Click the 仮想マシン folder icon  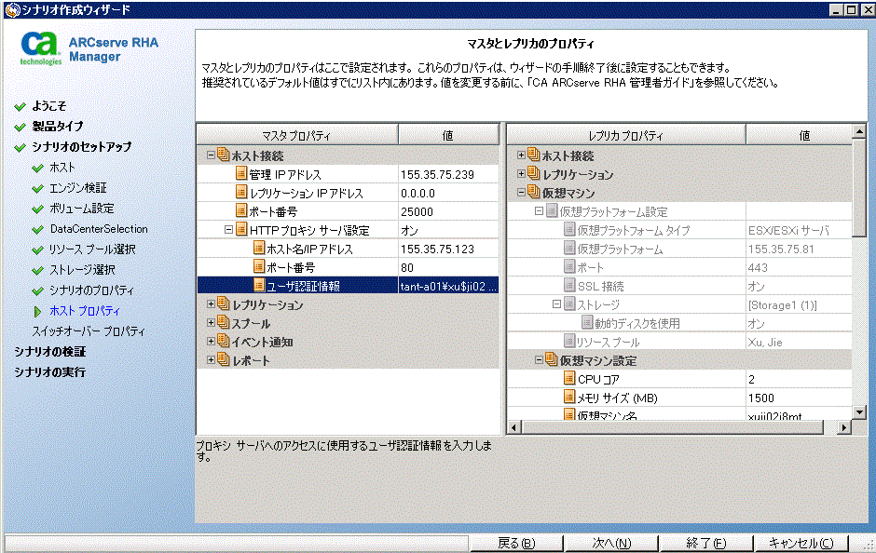(534, 192)
